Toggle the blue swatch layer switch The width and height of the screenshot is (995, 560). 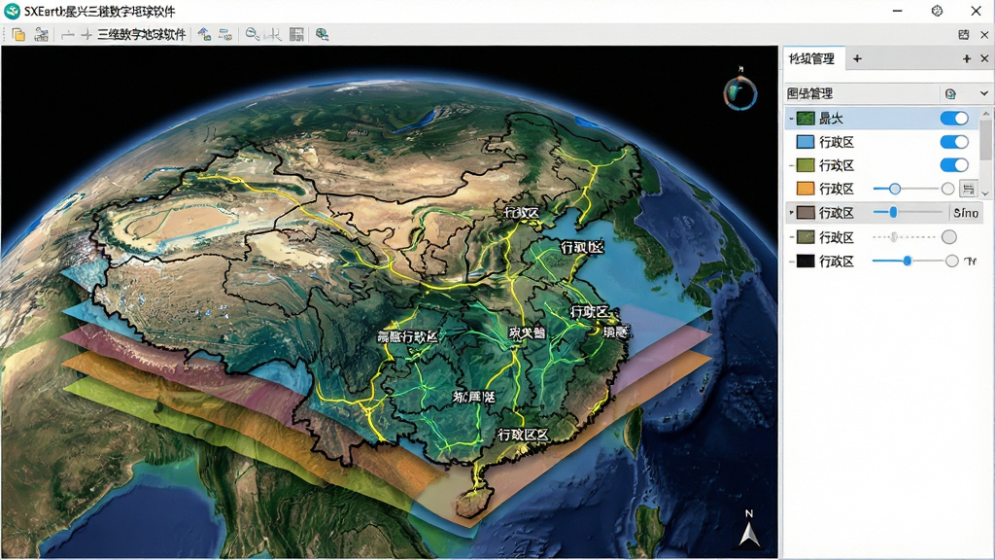coord(954,142)
